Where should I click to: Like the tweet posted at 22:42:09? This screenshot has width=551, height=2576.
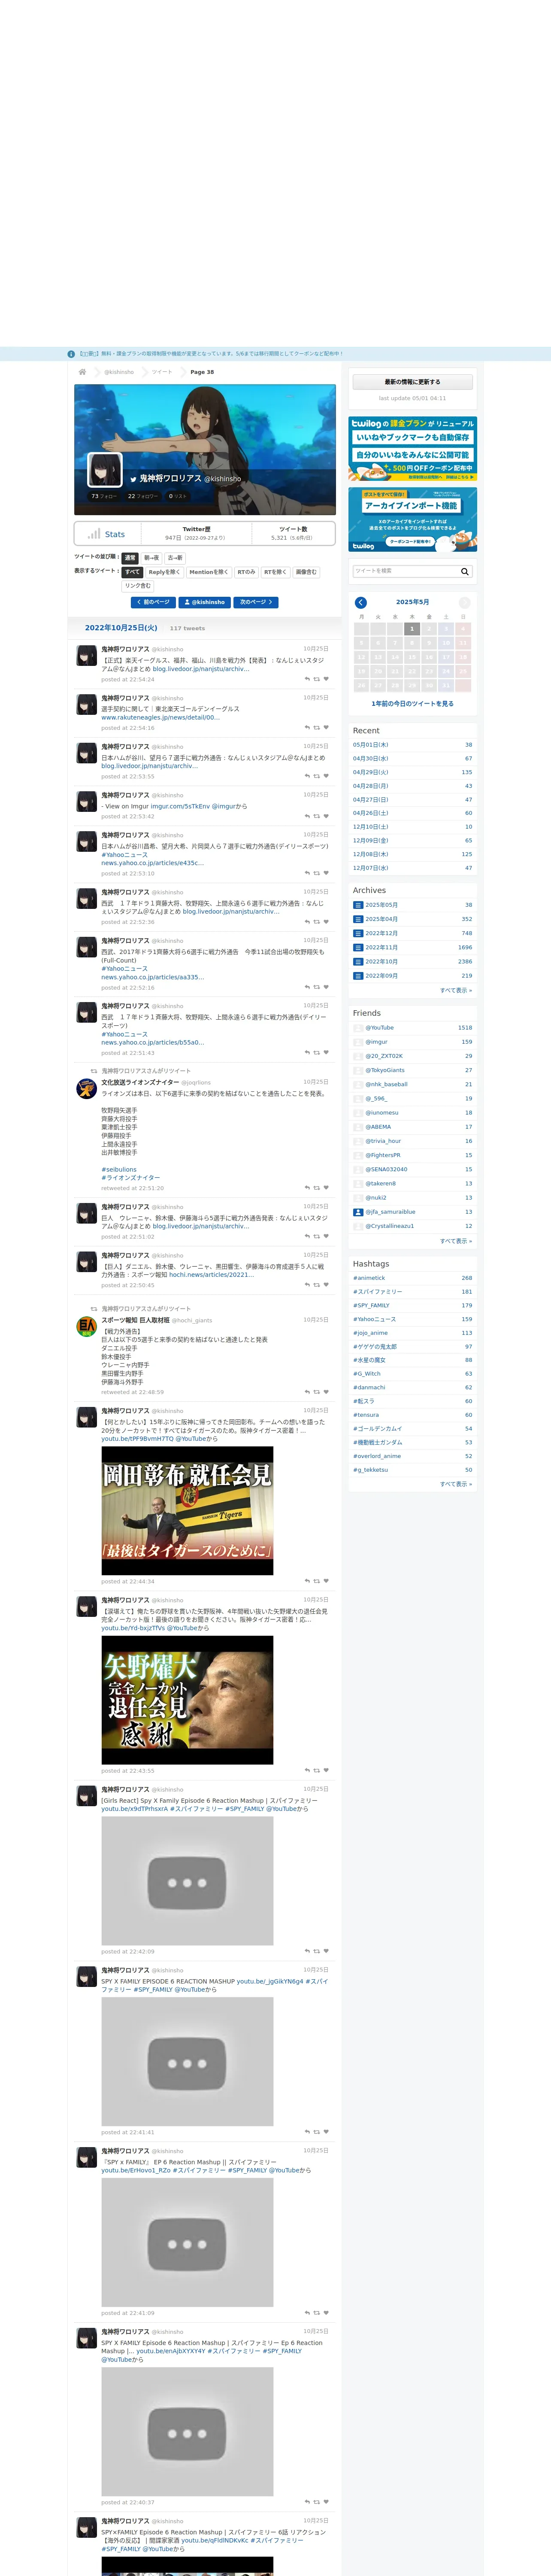tap(326, 1951)
